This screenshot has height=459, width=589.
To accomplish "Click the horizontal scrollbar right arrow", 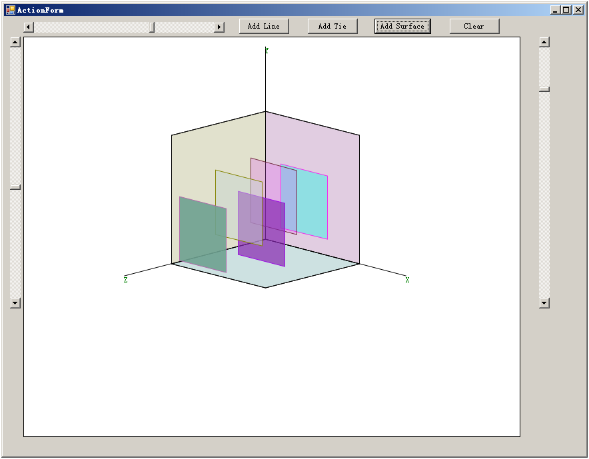I will point(219,27).
